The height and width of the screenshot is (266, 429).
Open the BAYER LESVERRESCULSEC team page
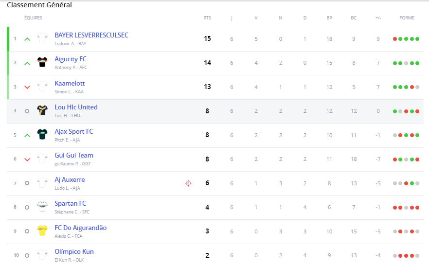point(91,35)
